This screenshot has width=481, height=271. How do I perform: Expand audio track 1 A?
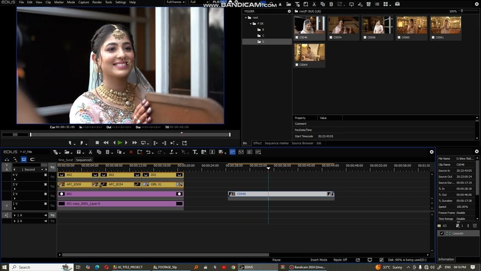(15, 215)
